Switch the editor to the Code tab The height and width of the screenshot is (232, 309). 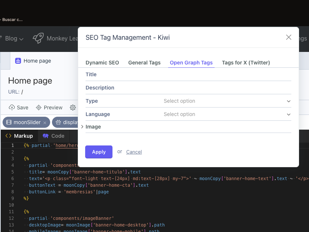pyautogui.click(x=53, y=136)
